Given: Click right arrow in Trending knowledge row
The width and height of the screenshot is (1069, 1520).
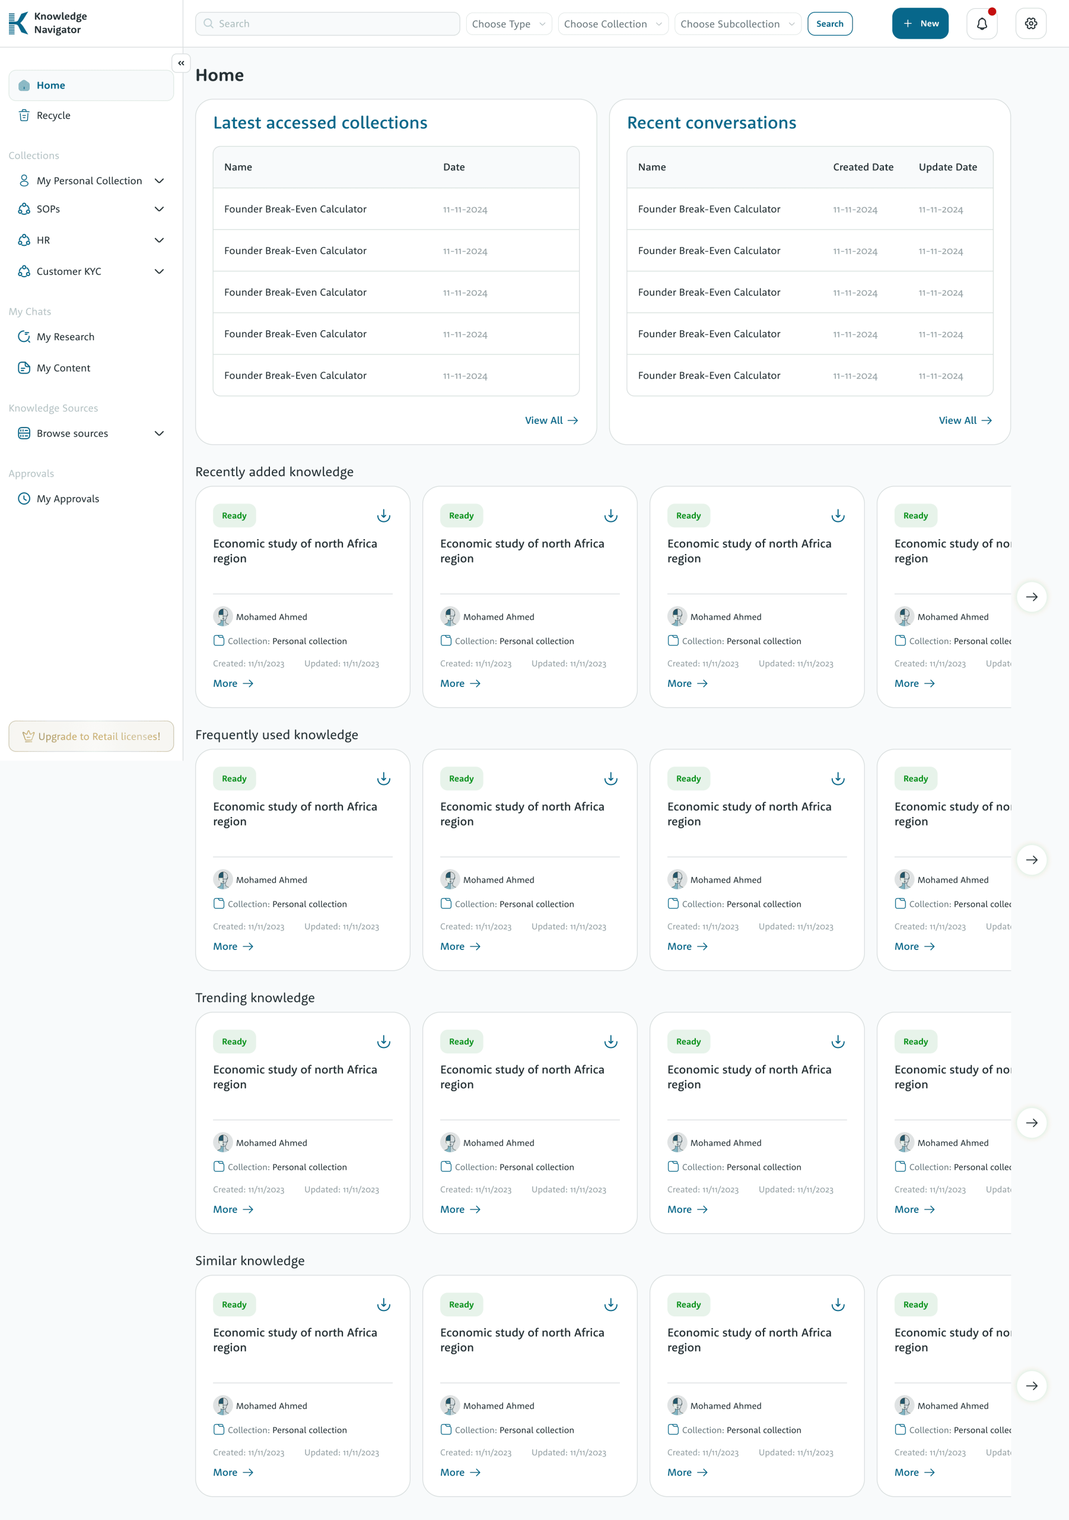Looking at the screenshot, I should tap(1030, 1123).
